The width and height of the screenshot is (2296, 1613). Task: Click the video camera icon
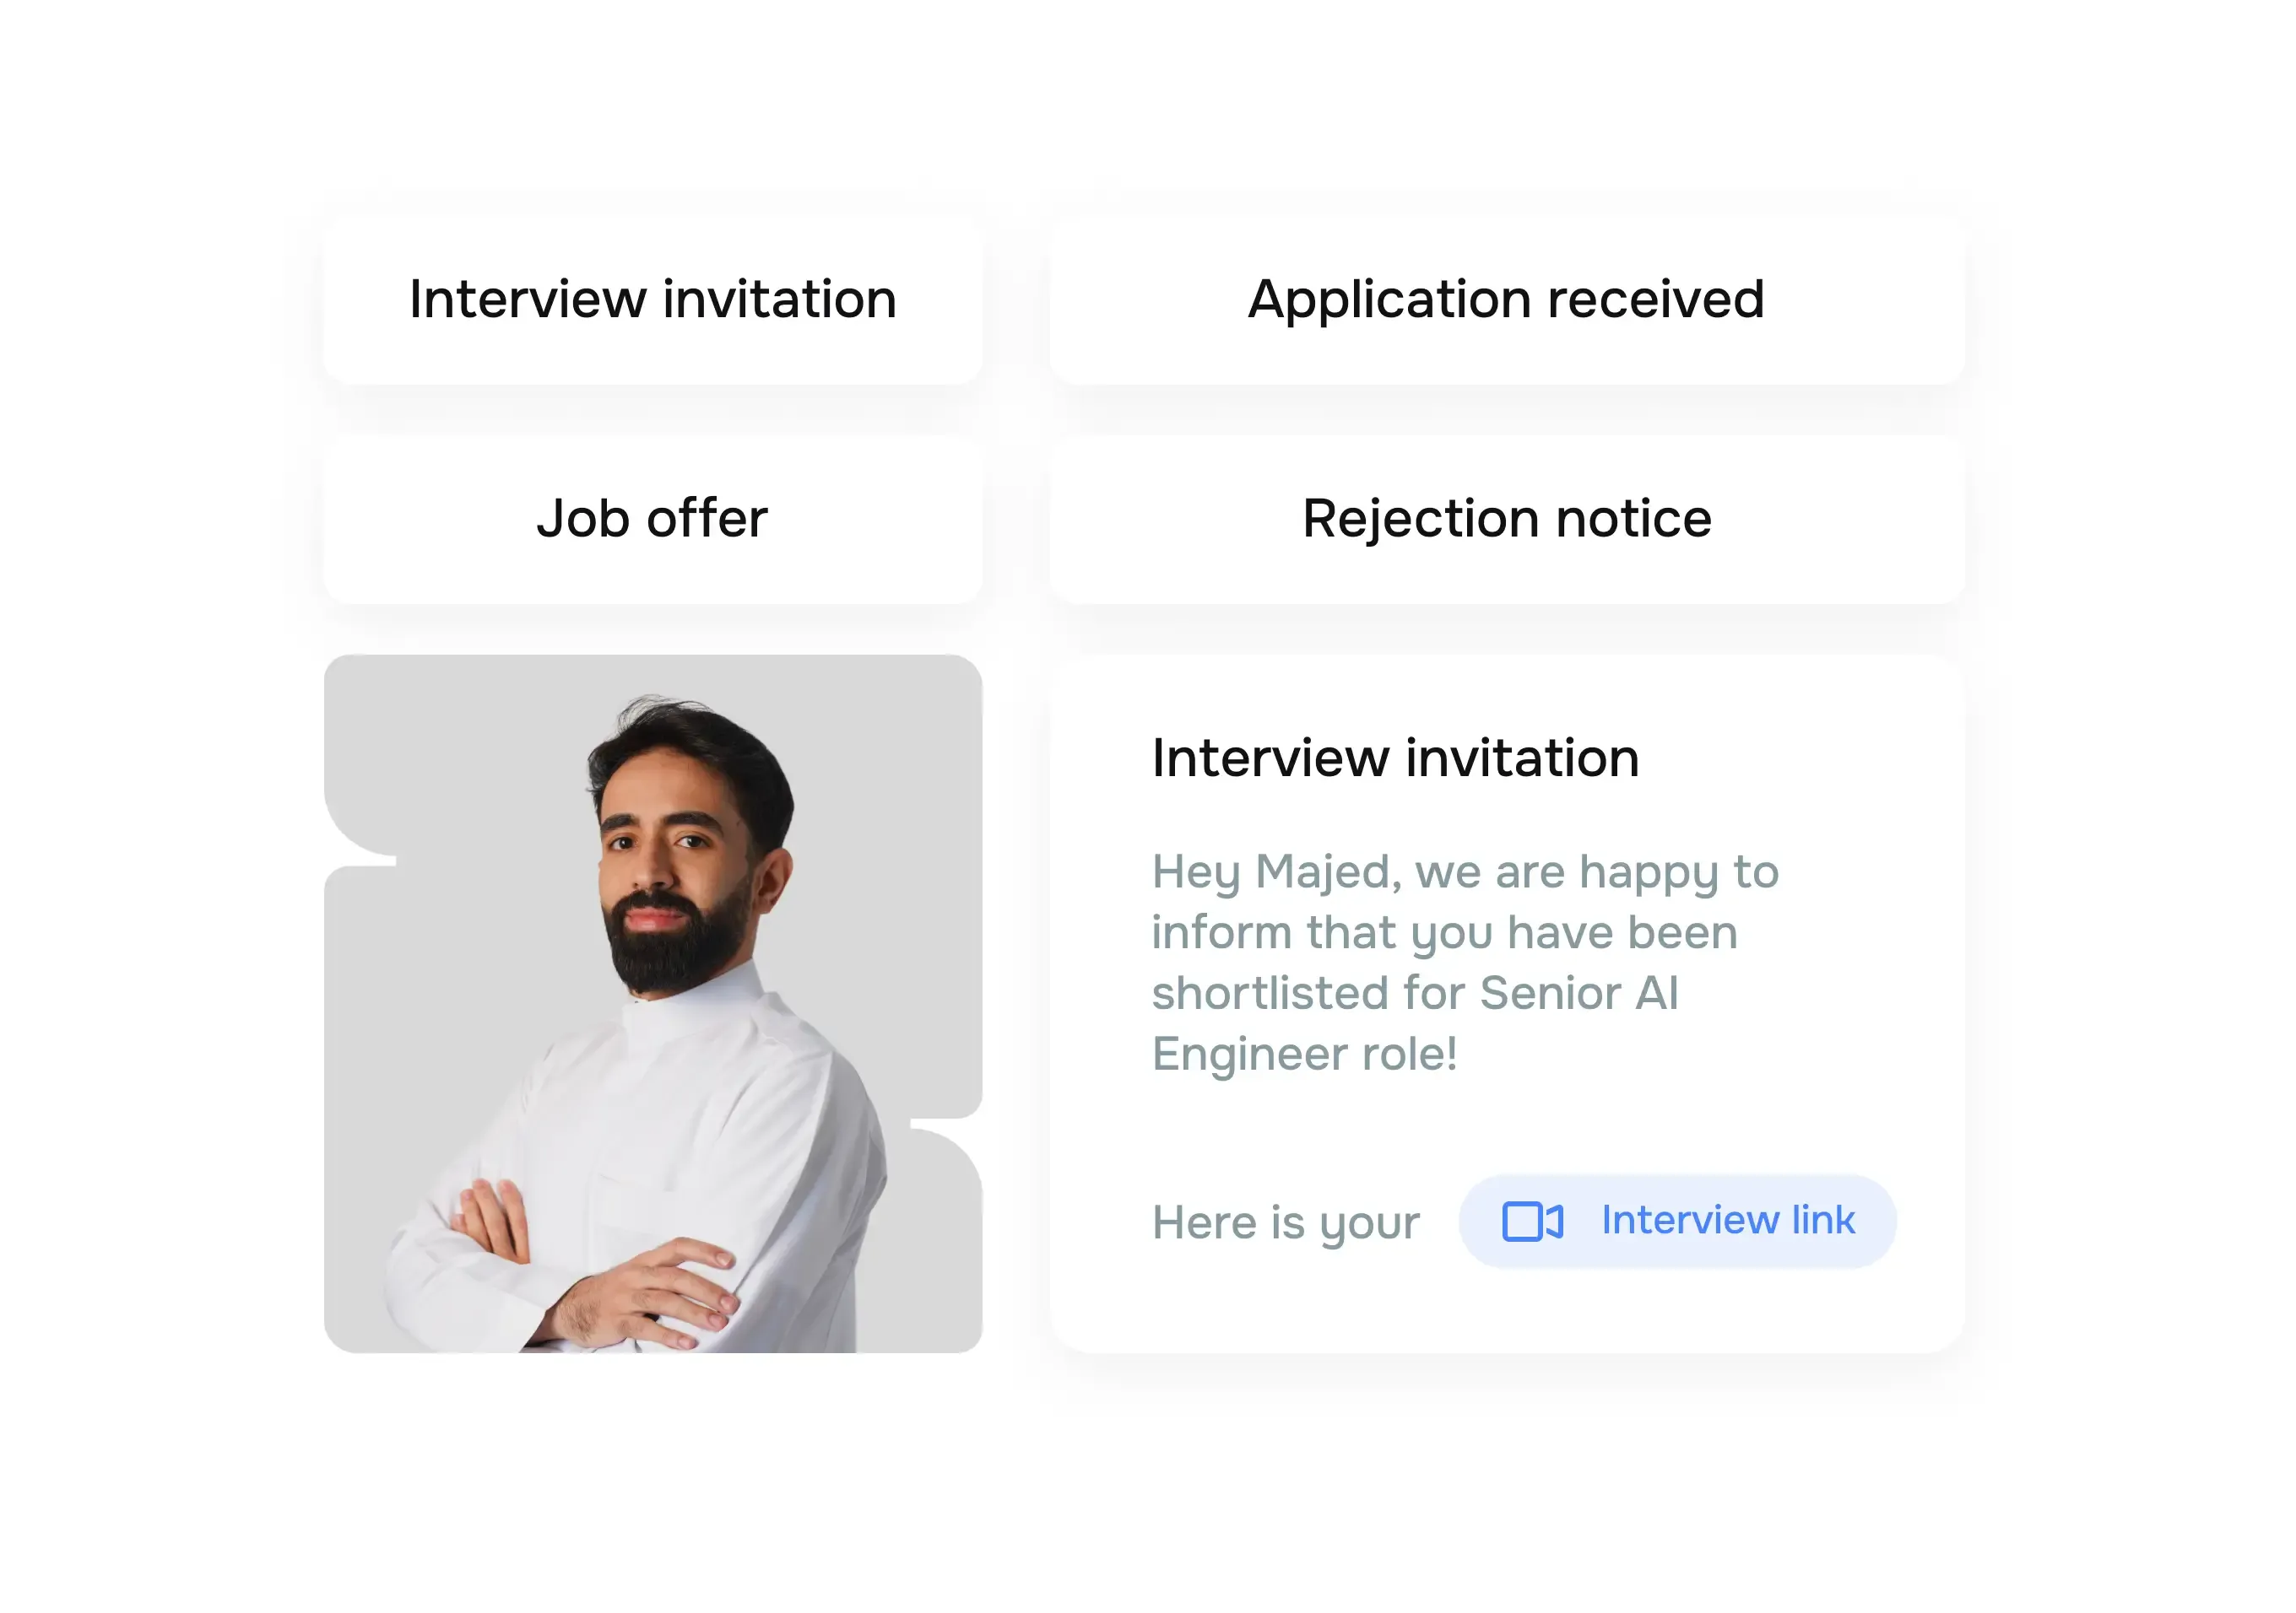[x=1532, y=1222]
